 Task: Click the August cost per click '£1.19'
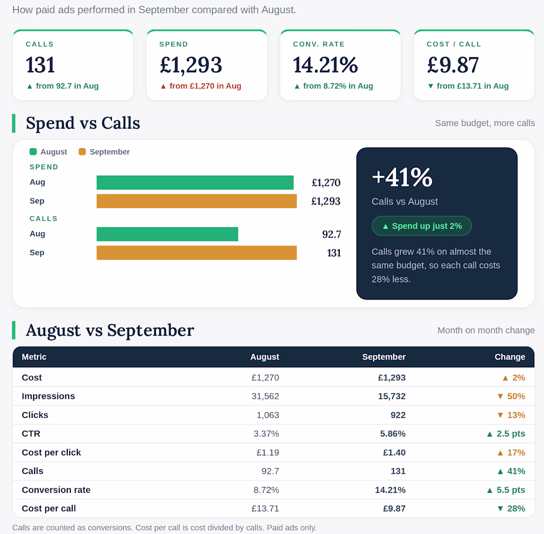tap(268, 453)
